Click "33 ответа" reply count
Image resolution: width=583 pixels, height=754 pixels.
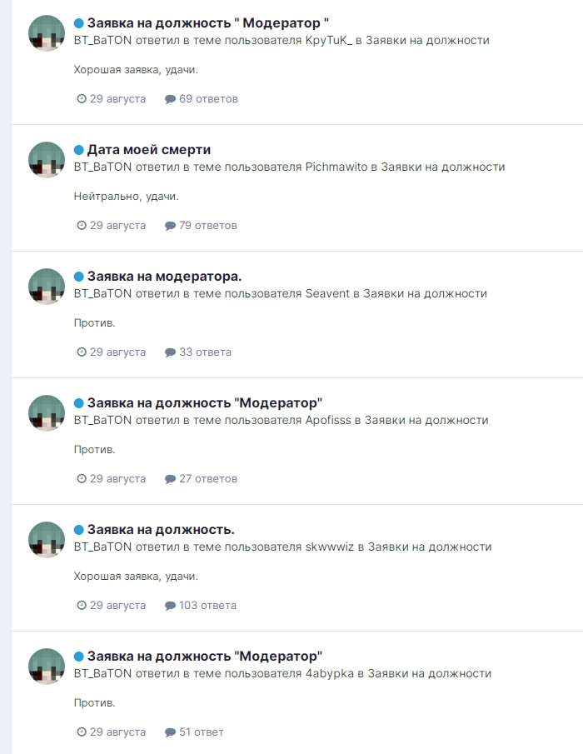(x=205, y=352)
